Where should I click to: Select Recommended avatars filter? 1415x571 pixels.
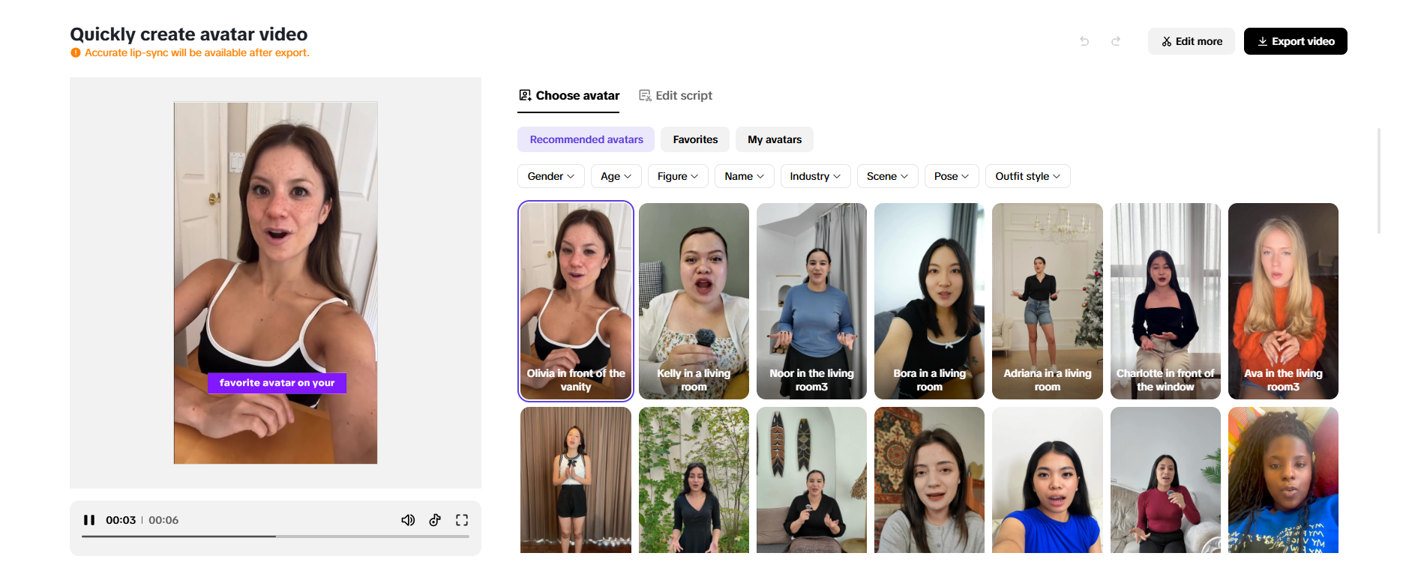(586, 139)
